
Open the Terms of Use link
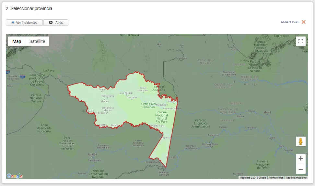tap(276, 178)
